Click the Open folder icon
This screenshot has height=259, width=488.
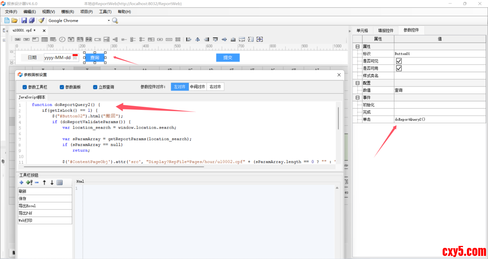[14, 20]
